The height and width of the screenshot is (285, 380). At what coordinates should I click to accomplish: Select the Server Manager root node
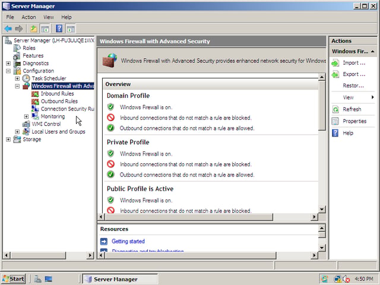click(53, 40)
